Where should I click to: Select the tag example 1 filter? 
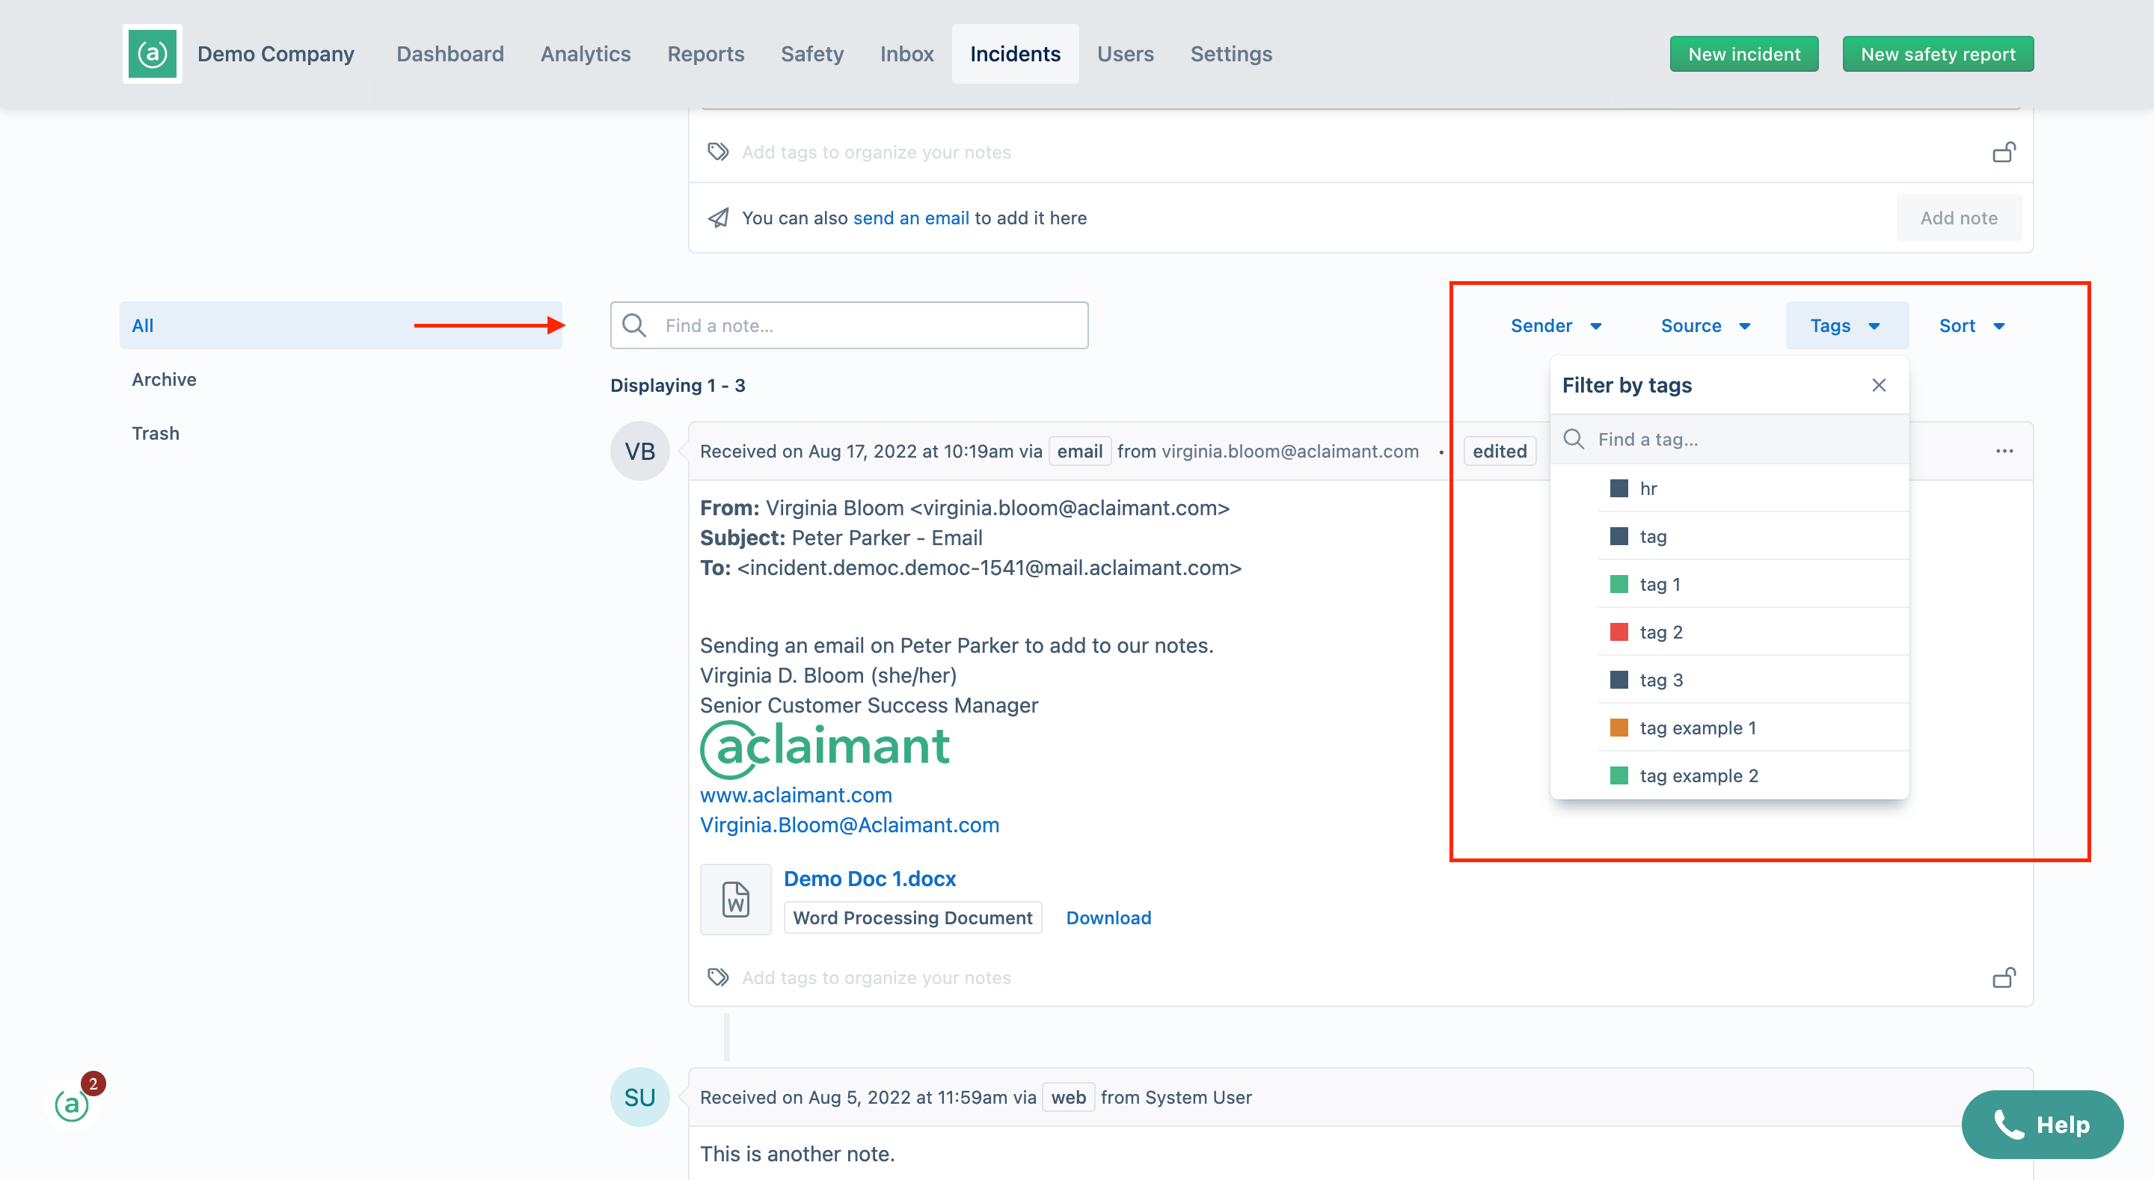pos(1729,728)
